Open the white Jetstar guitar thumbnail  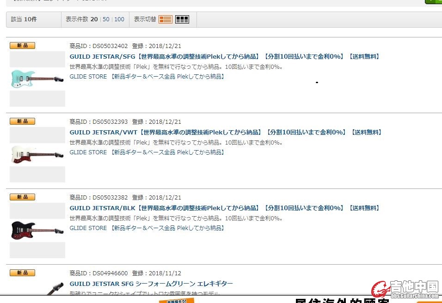pos(37,155)
